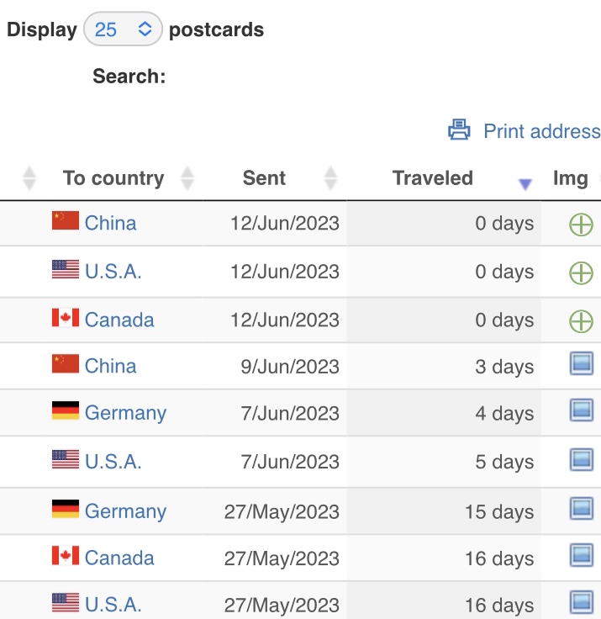601x619 pixels.
Task: Open U.S.A. link sent 27/May/2023
Action: [113, 605]
